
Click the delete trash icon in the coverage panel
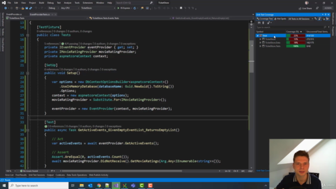point(263,23)
